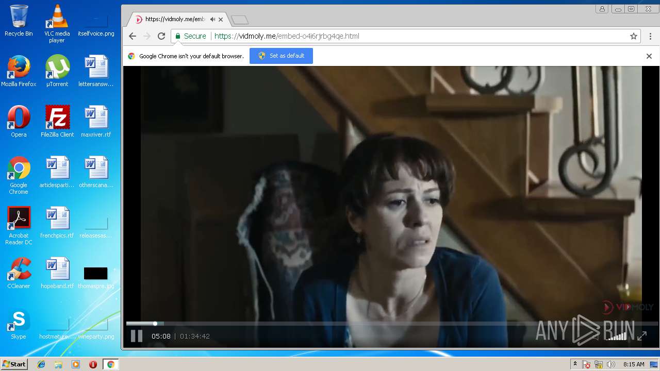Reload the vidmoly page
The height and width of the screenshot is (371, 660).
click(161, 36)
